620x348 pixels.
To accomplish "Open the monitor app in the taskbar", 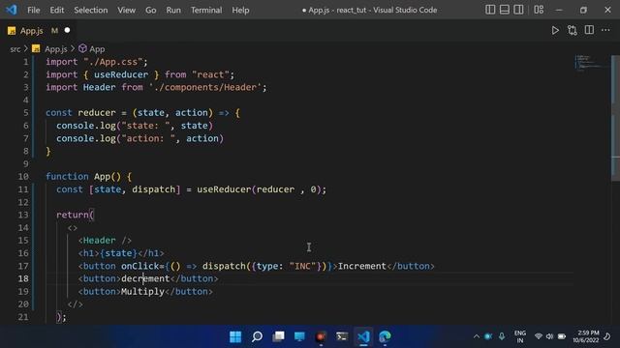I will click(x=299, y=336).
